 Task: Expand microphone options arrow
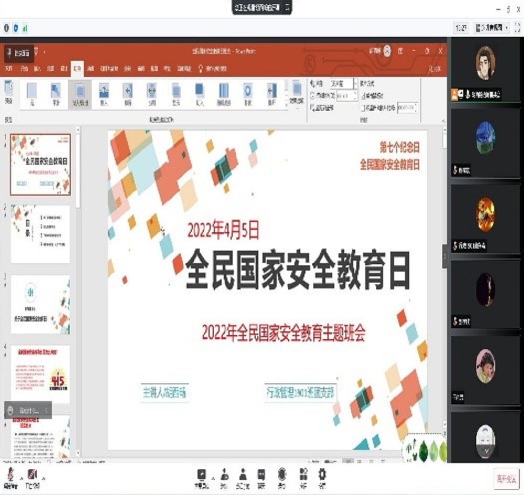click(20, 477)
